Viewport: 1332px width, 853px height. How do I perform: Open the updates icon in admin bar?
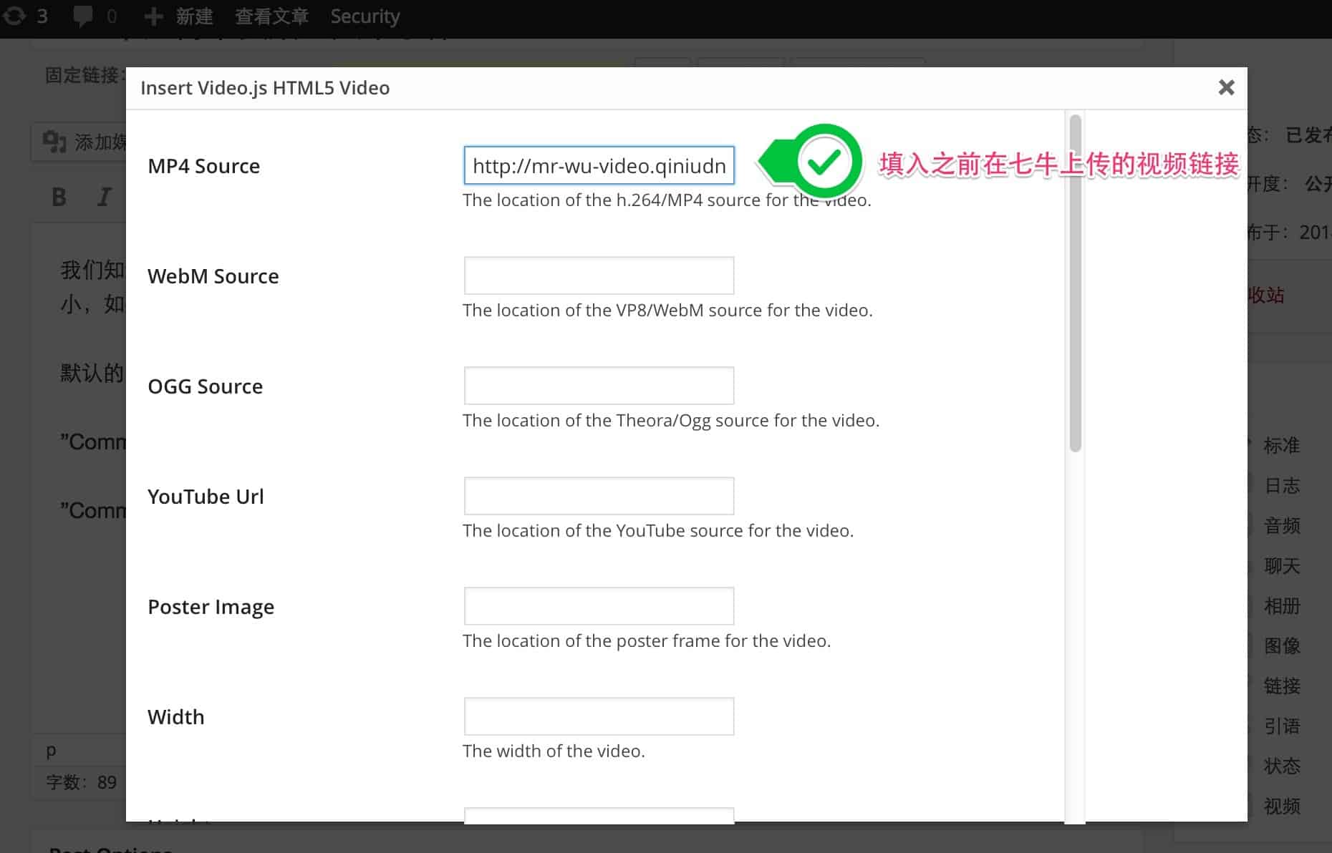point(14,16)
